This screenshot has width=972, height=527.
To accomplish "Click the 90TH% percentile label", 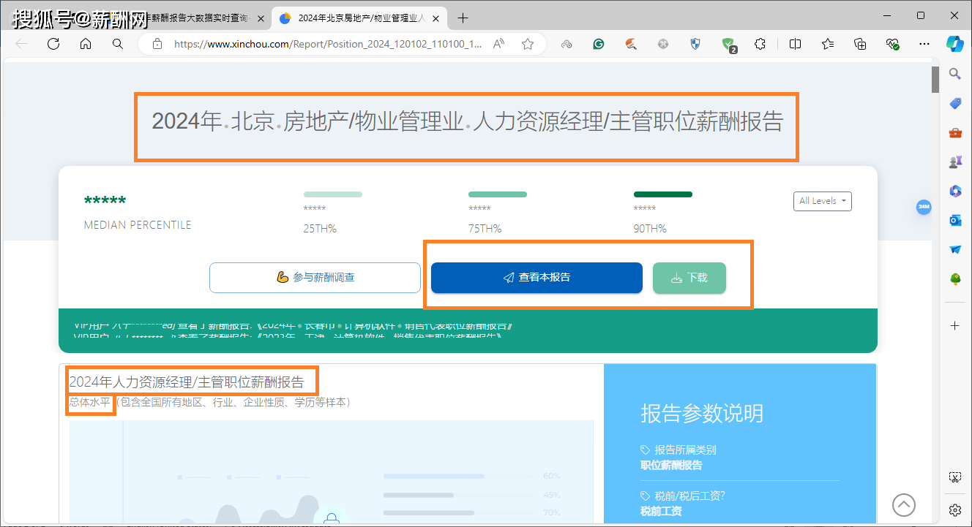I will 650,229.
